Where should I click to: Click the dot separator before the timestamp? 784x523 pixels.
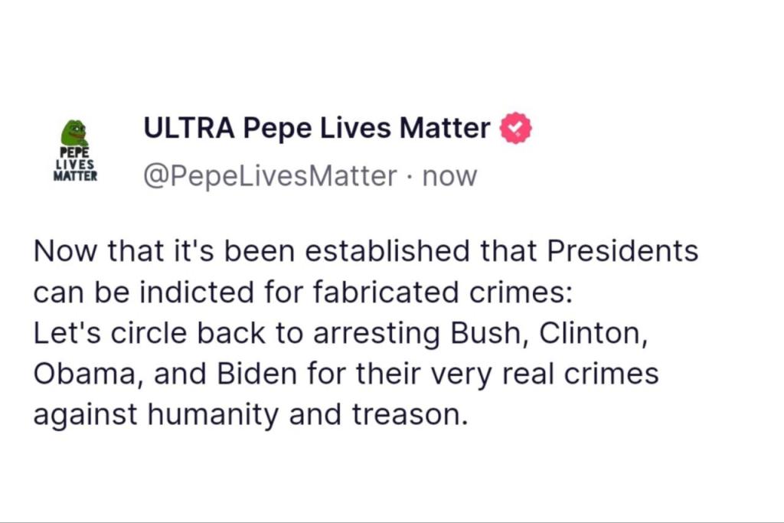(x=410, y=177)
